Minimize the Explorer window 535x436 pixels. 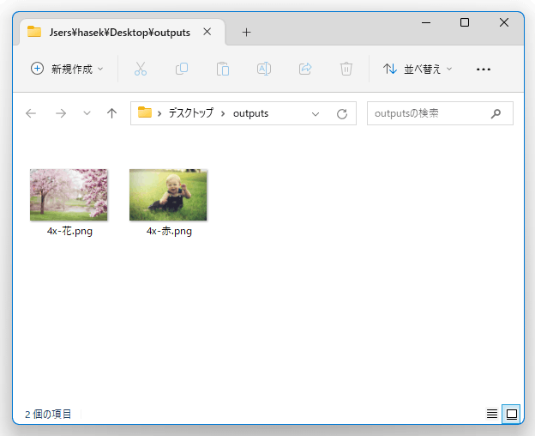point(426,23)
